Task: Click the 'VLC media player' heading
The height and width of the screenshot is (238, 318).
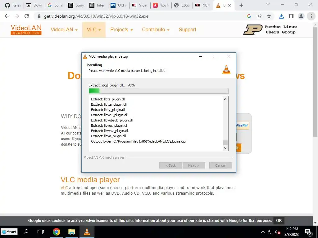Action: point(90,179)
